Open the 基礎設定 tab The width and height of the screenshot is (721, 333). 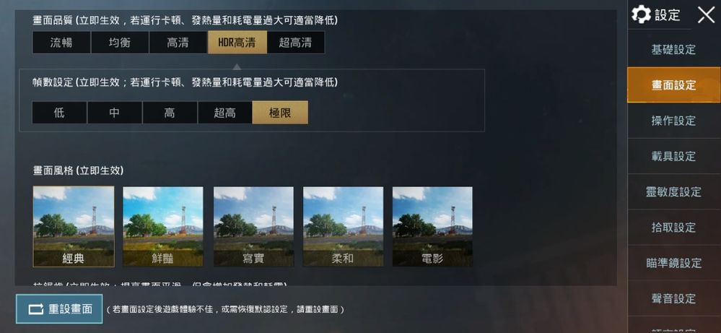point(673,49)
